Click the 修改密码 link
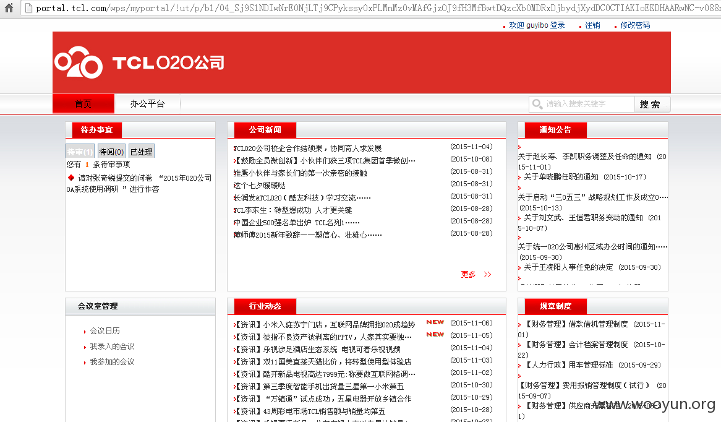This screenshot has height=422, width=721. (635, 25)
